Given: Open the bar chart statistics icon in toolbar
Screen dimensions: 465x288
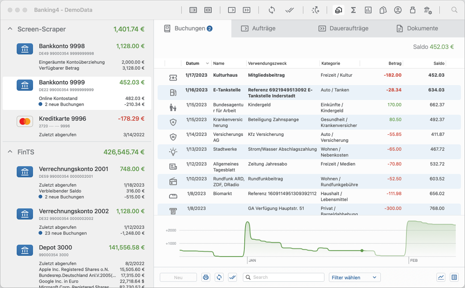Looking at the screenshot, I should (368, 10).
